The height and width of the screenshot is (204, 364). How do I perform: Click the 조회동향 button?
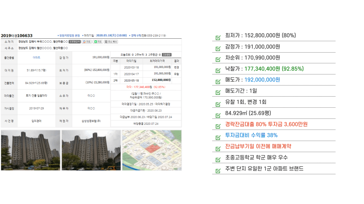click(x=166, y=55)
